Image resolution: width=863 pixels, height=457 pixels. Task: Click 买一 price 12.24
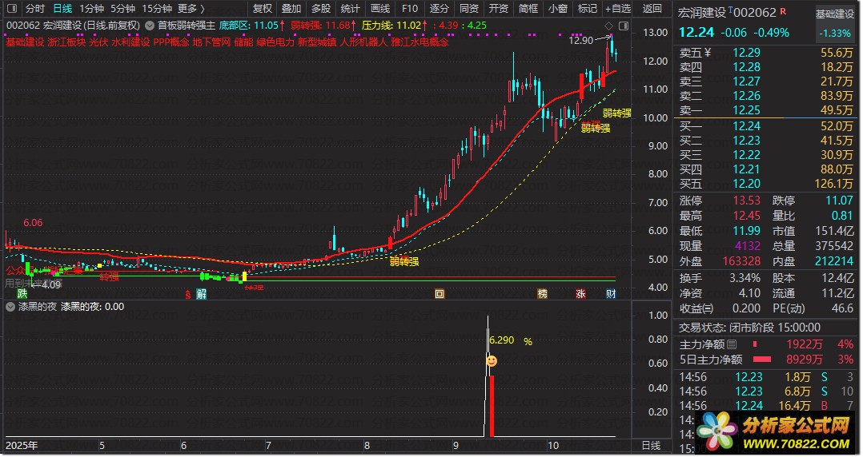(746, 126)
